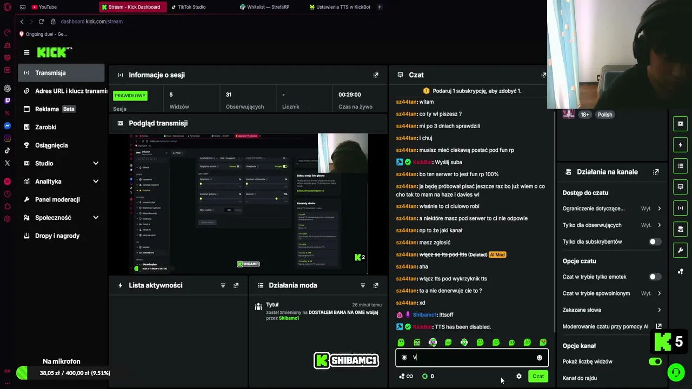Open the hamburger menu beside the Kick logo
This screenshot has width=692, height=389.
(x=26, y=52)
